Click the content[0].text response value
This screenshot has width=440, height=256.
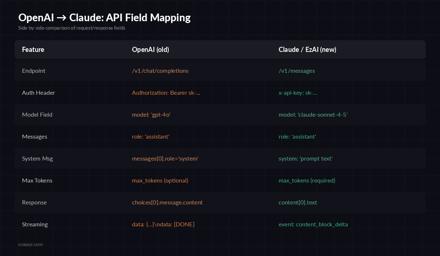[x=298, y=202]
